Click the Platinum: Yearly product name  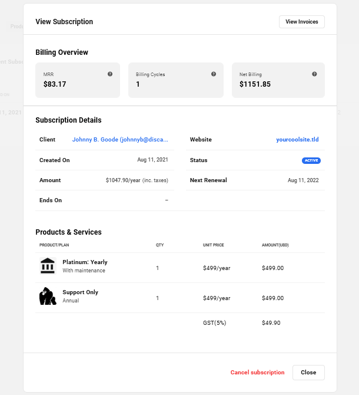tap(85, 262)
